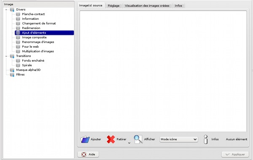
Task: Collapse the Divers tree branch
Action: coord(6,10)
